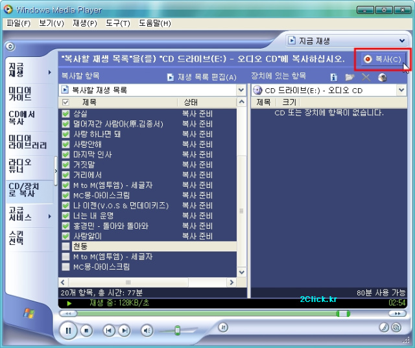Pause playback with the pause button

coord(68,331)
